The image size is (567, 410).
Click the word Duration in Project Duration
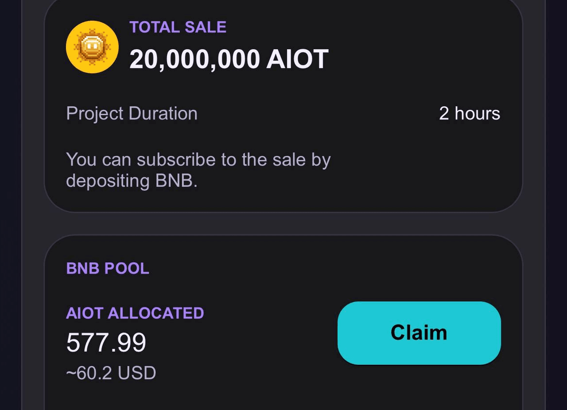(x=163, y=113)
